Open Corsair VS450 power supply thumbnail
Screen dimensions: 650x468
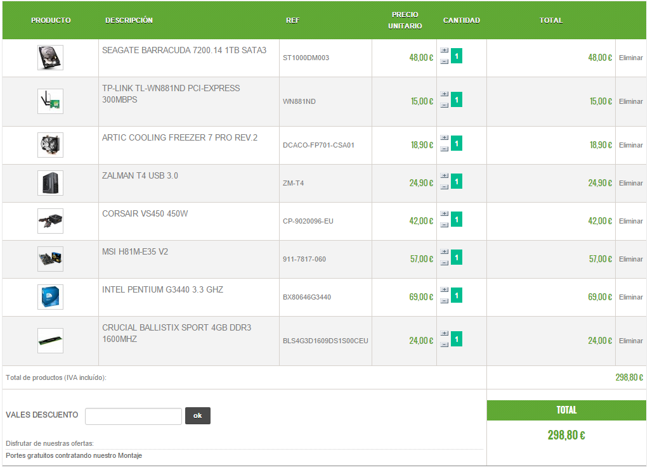[50, 221]
